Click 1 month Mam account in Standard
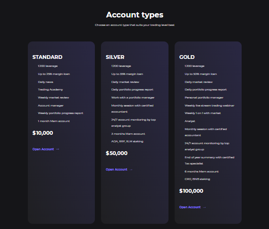 click(54, 121)
